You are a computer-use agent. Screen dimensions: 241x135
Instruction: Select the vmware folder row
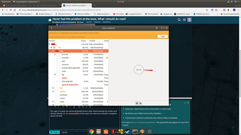78,64
